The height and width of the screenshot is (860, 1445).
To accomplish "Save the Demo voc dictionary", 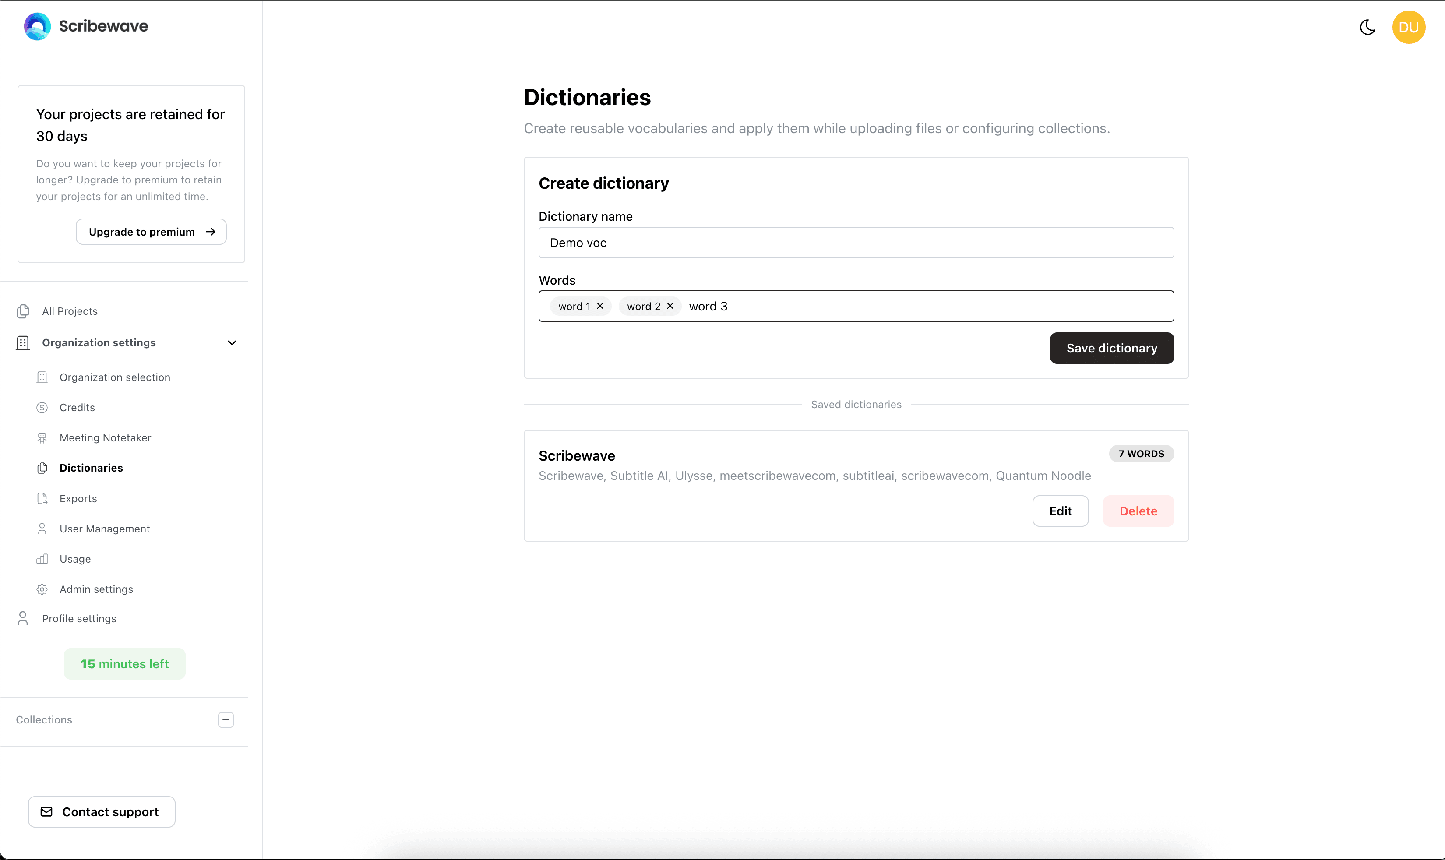I will click(1111, 348).
